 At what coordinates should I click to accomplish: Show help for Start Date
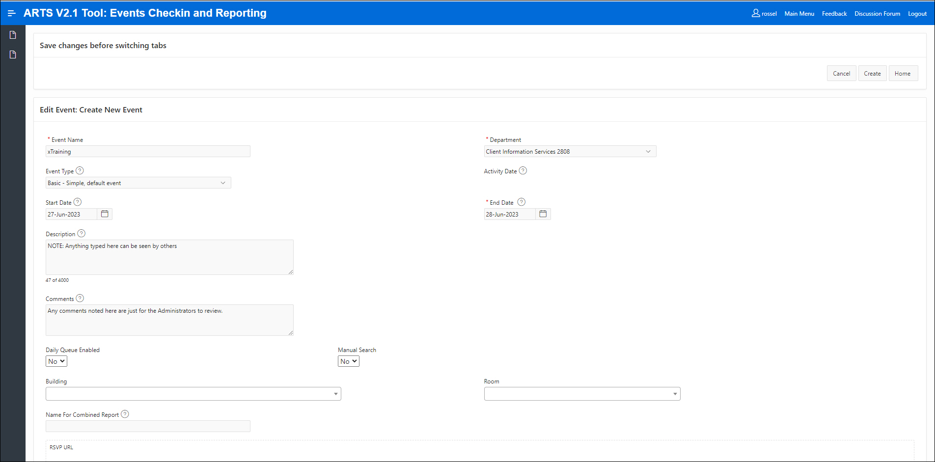tap(78, 202)
